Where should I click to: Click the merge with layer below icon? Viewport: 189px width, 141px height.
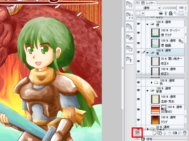pos(170,133)
